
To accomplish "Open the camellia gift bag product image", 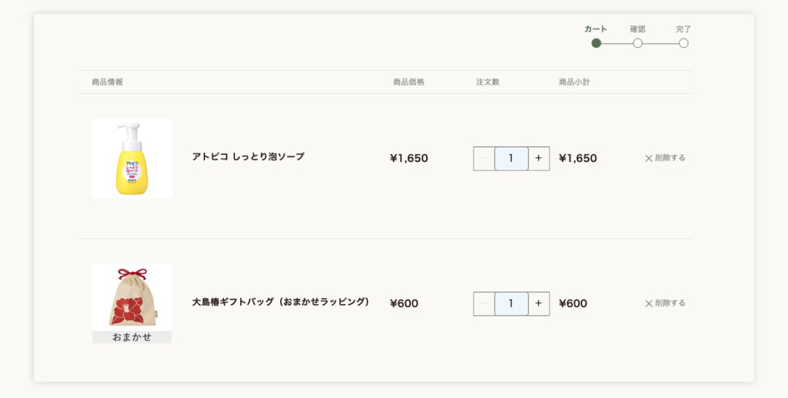I will pos(131,303).
